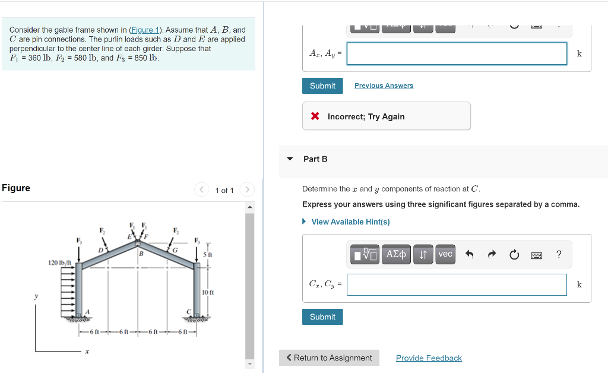The height and width of the screenshot is (373, 608).
Task: Click Return to Assignment button
Action: point(329,358)
